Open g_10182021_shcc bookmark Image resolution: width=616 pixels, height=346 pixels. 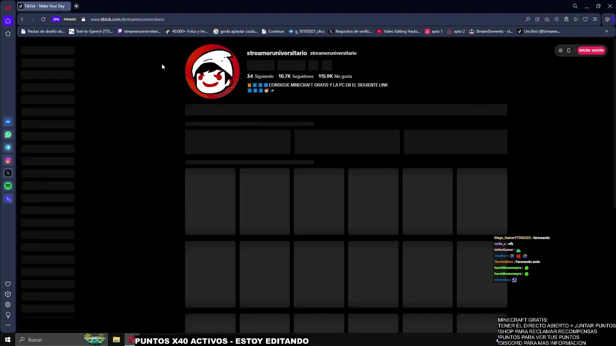tap(307, 31)
